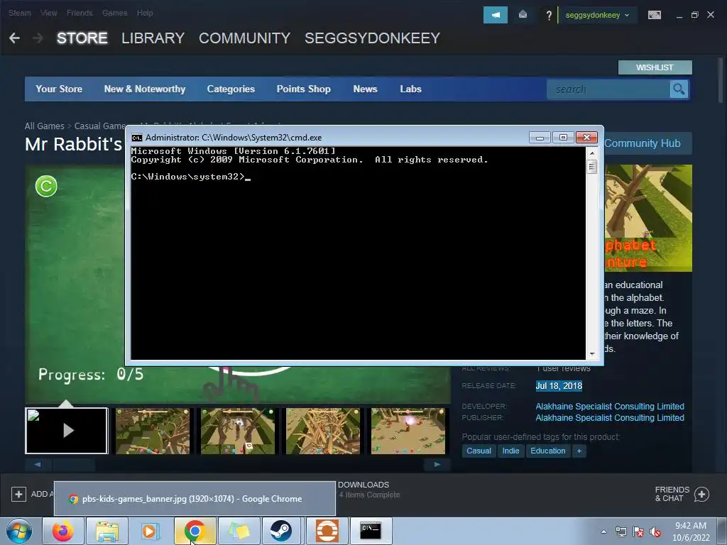This screenshot has width=727, height=545.
Task: Open the SEGGSYDONKEEY profile section
Action: click(x=372, y=38)
